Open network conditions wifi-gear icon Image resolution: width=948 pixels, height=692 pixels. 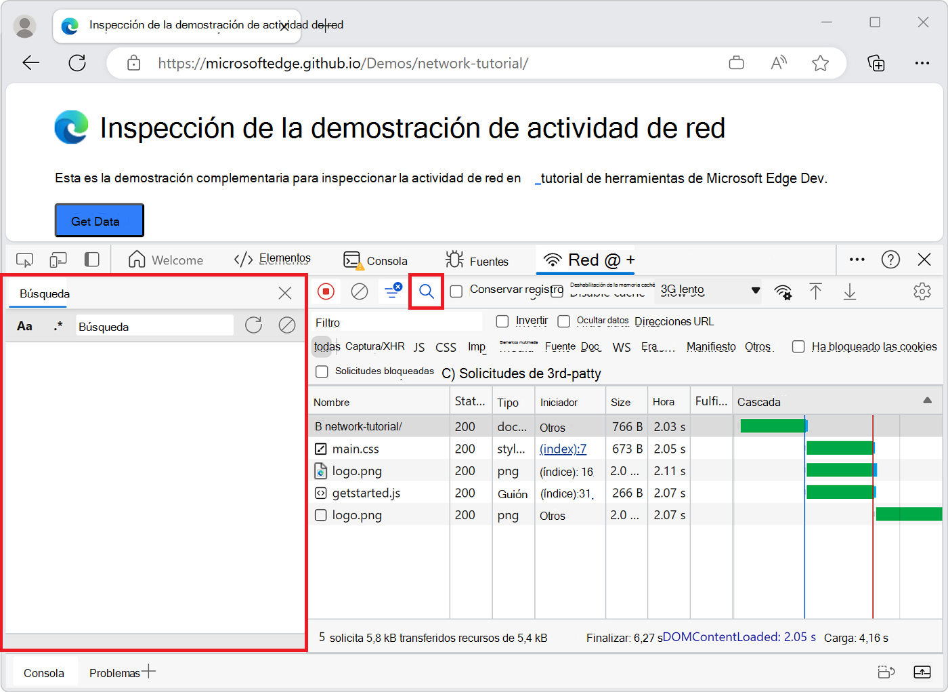(783, 291)
